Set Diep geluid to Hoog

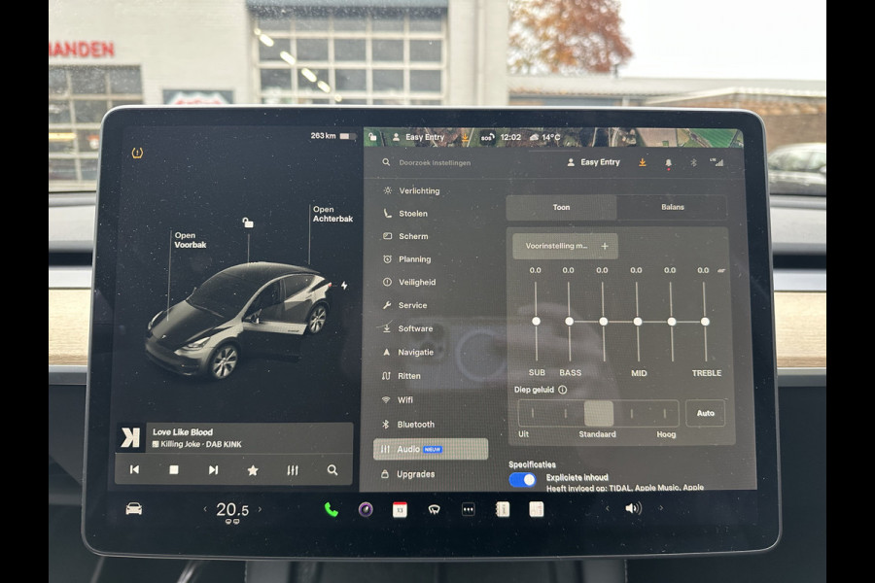666,414
